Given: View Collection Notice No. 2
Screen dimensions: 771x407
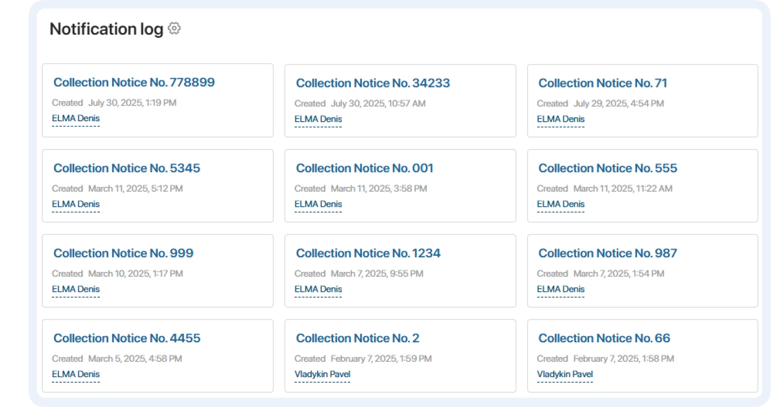Looking at the screenshot, I should point(357,339).
